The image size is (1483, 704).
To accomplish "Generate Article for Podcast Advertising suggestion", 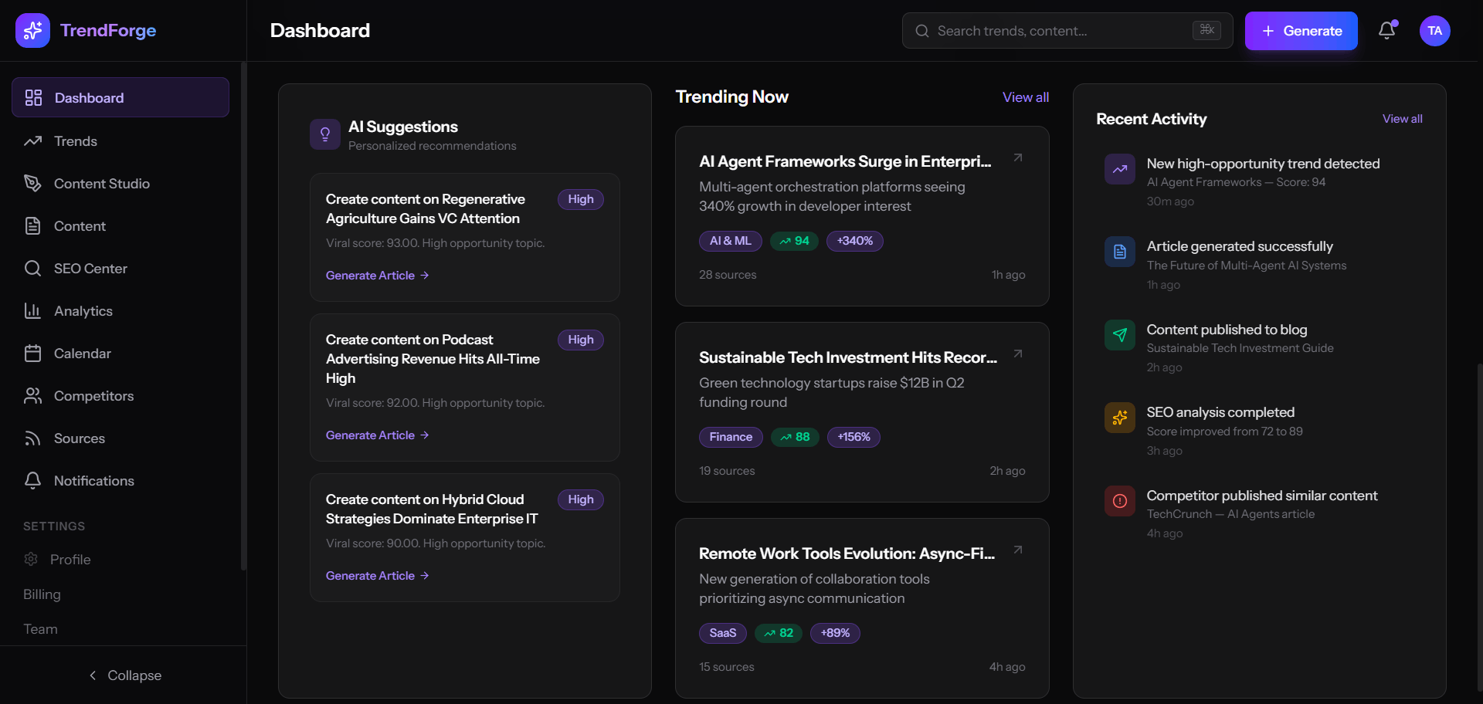I will pos(377,435).
